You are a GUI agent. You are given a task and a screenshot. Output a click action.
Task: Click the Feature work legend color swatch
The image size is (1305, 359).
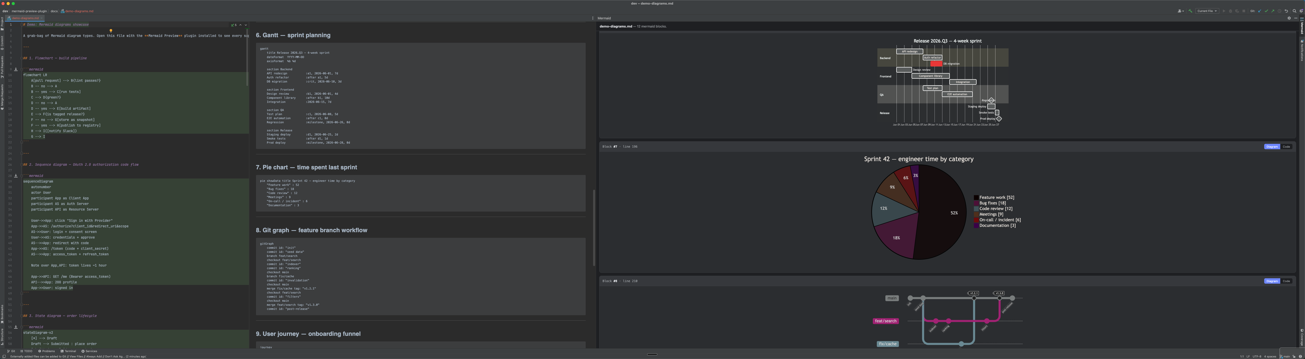pyautogui.click(x=976, y=198)
